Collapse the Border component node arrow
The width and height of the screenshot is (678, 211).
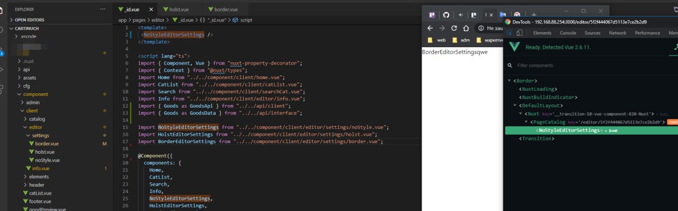[510, 81]
